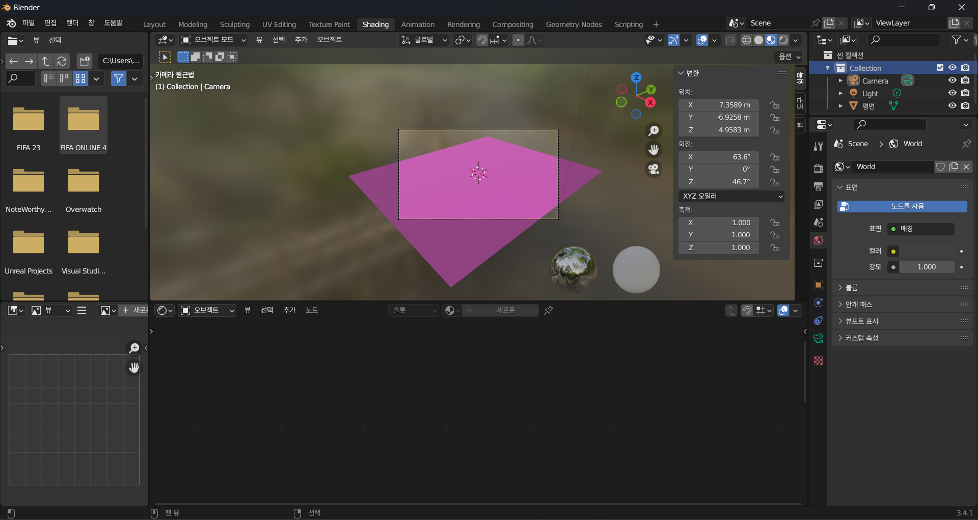
Task: Duplicate World datablock icon
Action: (954, 167)
